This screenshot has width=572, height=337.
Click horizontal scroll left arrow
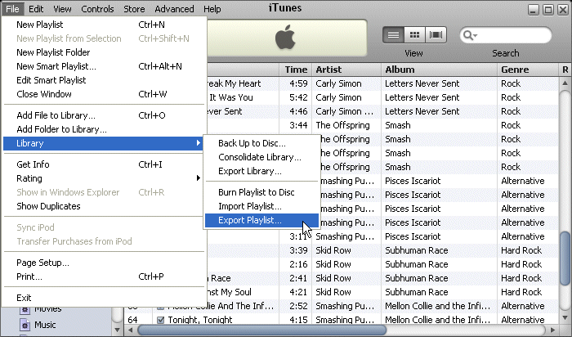pyautogui.click(x=130, y=330)
